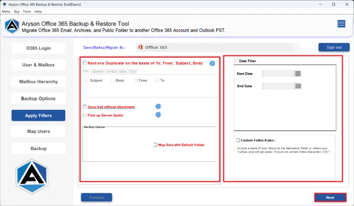354x206 pixels.
Task: Go to User & Mailbox step
Action: [39, 65]
